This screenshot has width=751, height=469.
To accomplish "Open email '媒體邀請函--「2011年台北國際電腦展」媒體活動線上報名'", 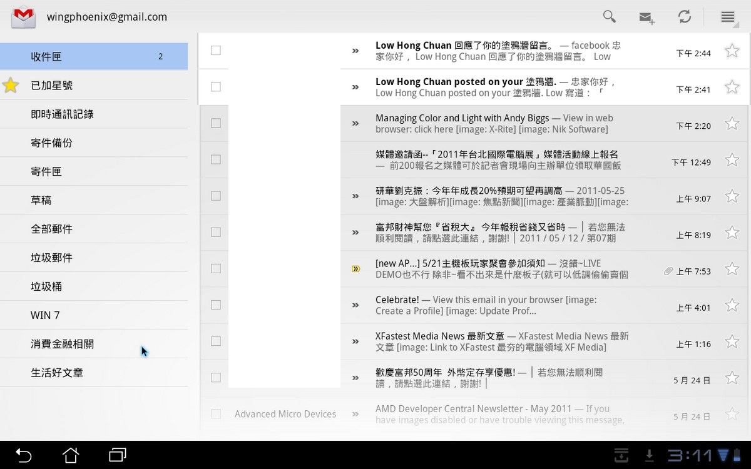I will 497,154.
